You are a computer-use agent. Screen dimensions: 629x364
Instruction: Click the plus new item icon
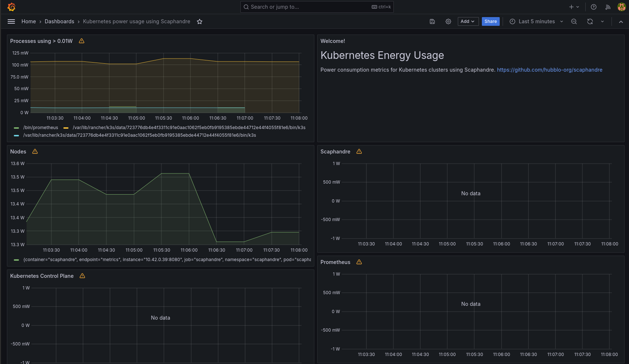(x=571, y=7)
